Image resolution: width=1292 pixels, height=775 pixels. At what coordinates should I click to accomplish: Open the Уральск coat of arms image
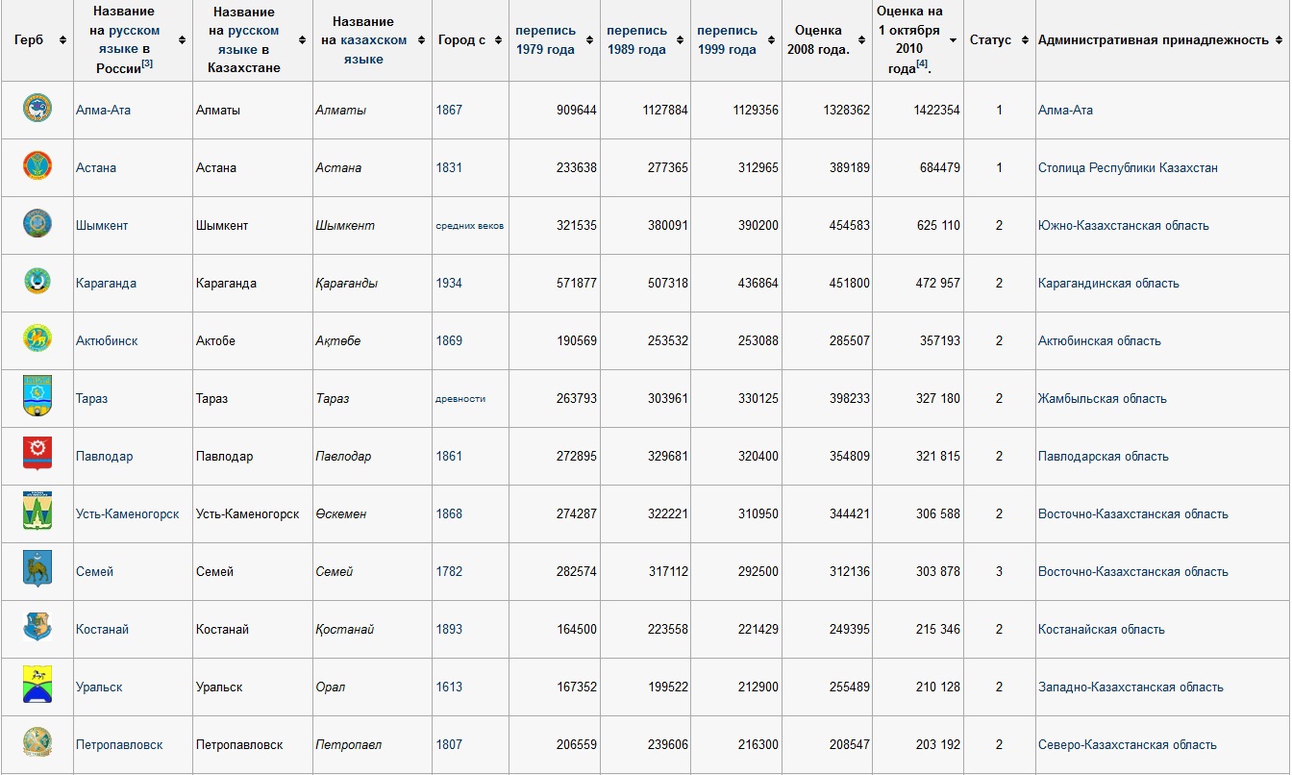(x=37, y=685)
